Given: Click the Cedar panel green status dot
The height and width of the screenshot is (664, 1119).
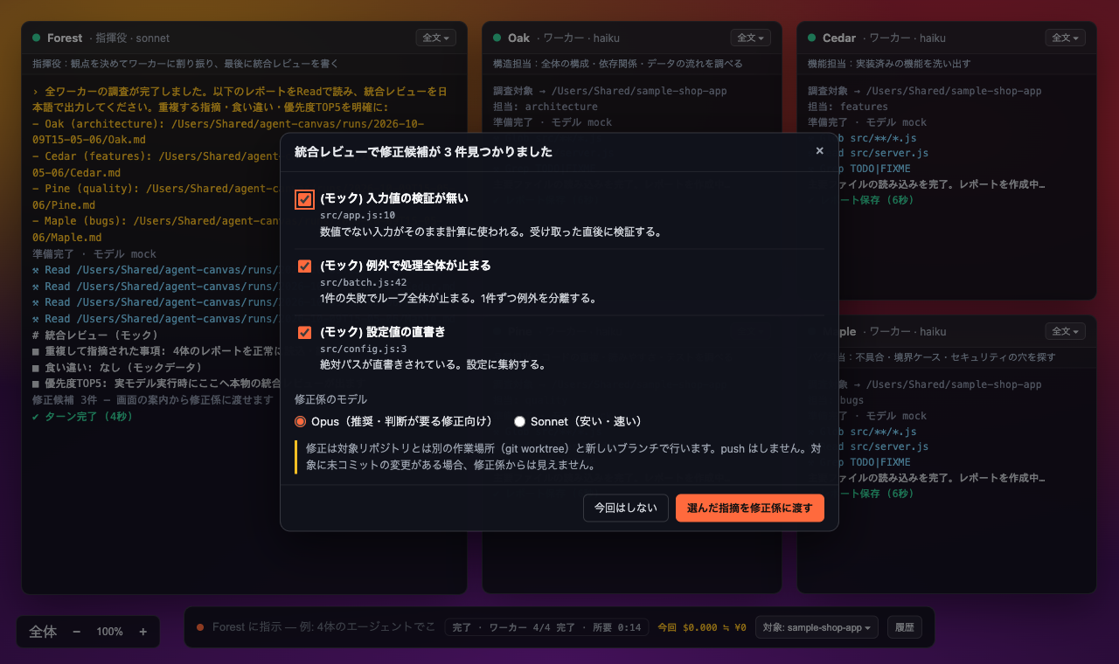Looking at the screenshot, I should [811, 38].
